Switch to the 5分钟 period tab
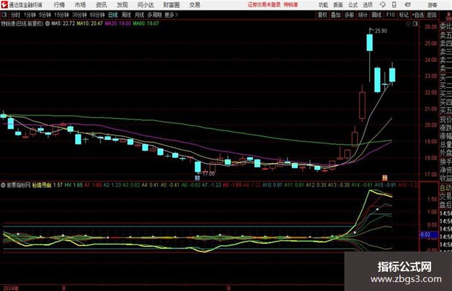Screen dimensions: 452x291 coord(45,15)
